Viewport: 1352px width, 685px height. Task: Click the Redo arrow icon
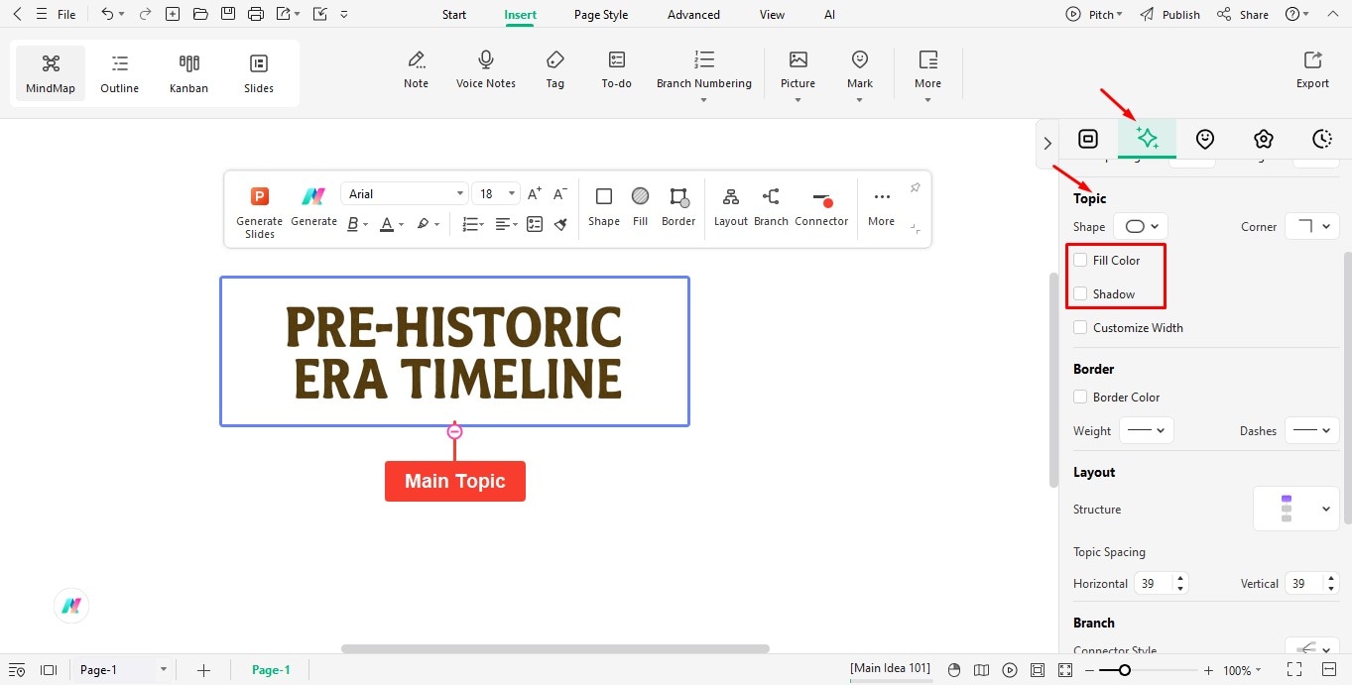[x=145, y=14]
